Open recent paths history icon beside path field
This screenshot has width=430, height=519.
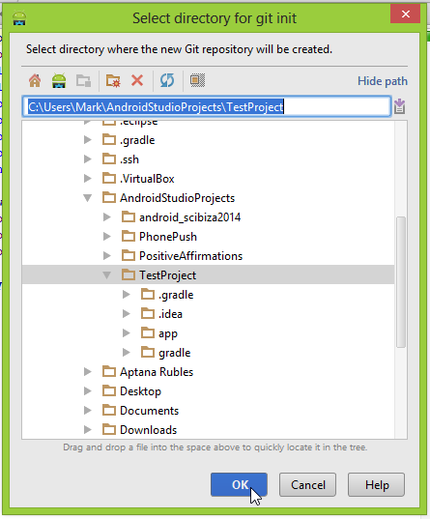tap(399, 106)
